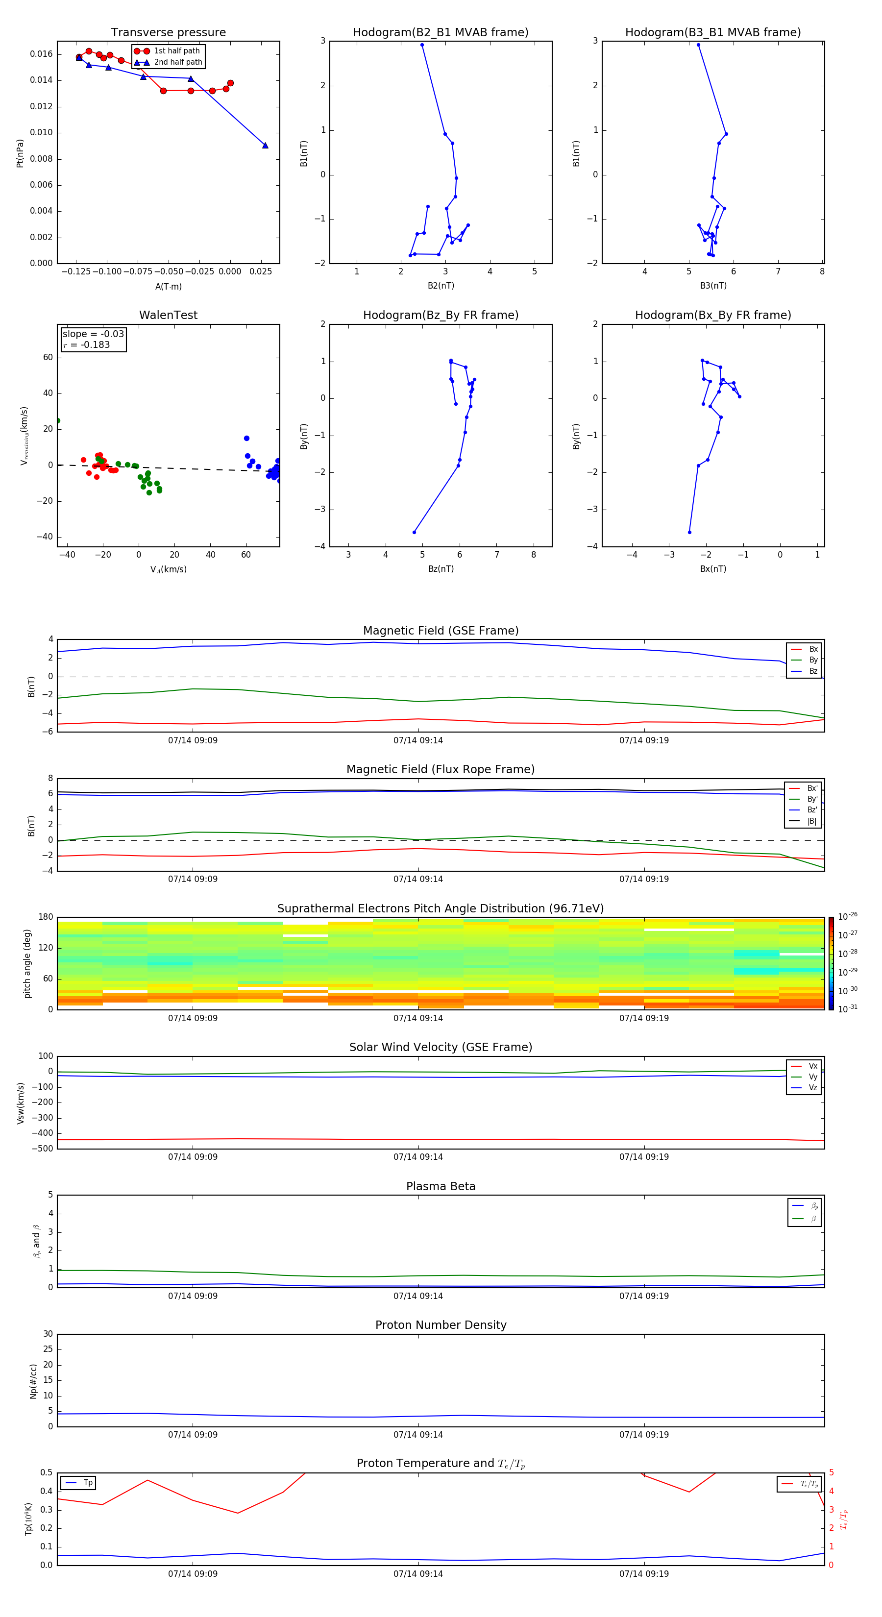
Task: Click the WalenTest slope annotation box
Action: (94, 340)
